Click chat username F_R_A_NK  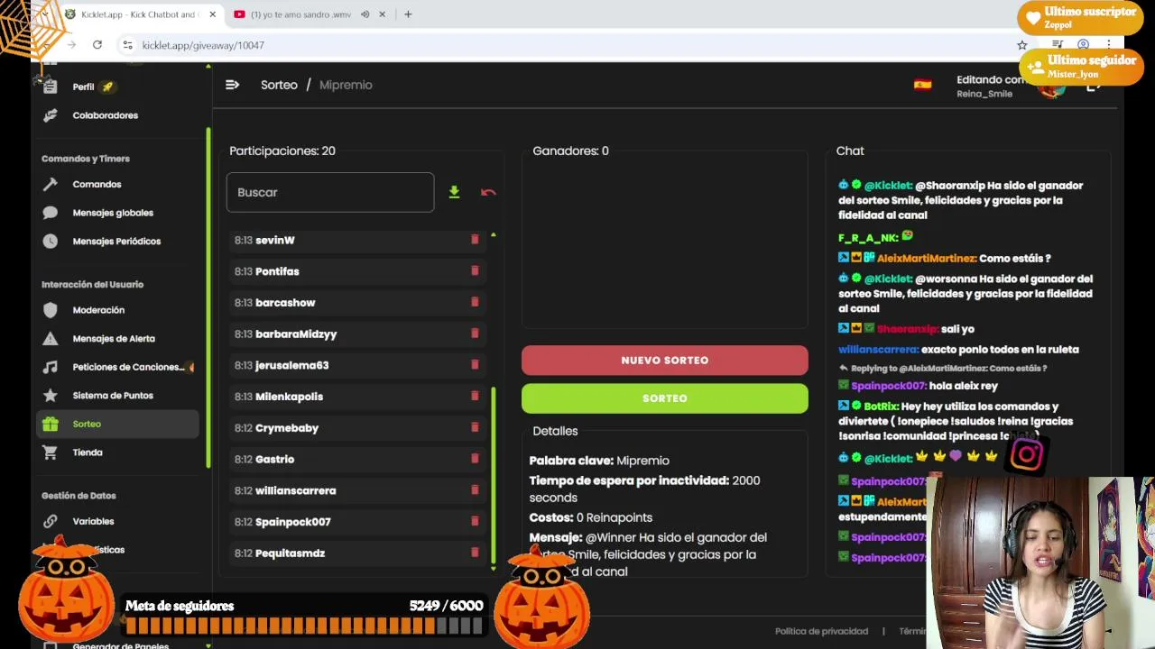(867, 238)
